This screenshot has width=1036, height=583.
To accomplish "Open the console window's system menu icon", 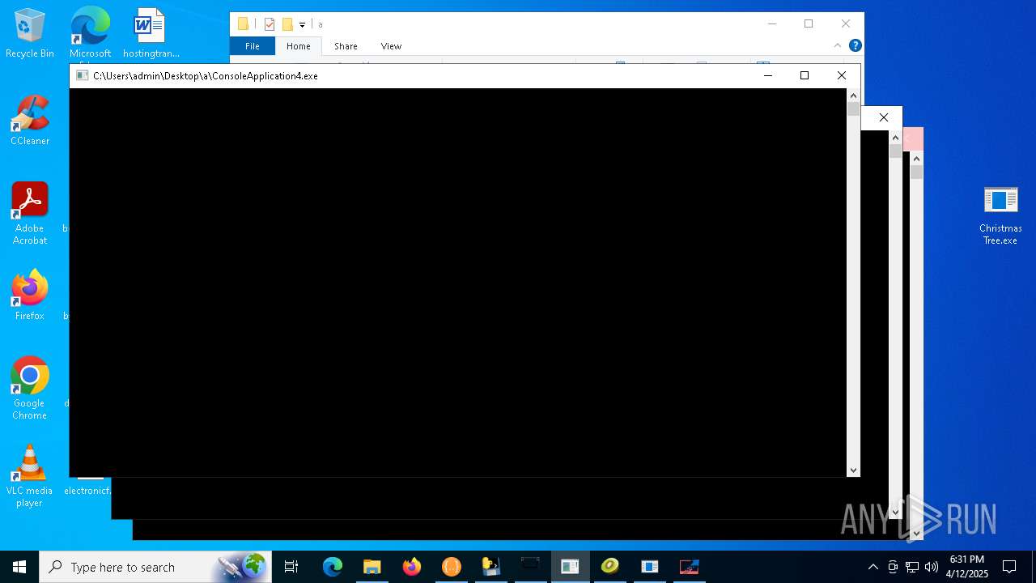I will click(x=82, y=75).
